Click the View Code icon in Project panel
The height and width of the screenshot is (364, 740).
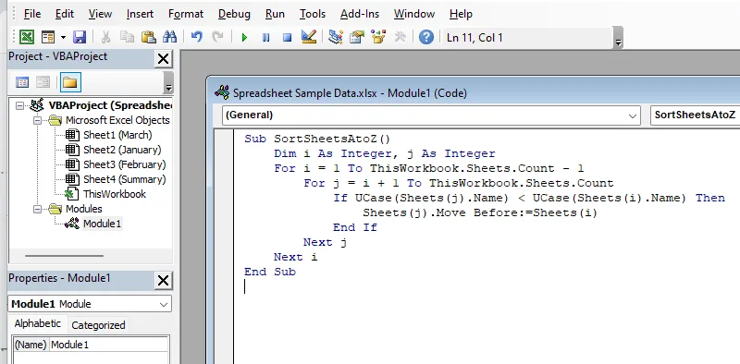click(22, 82)
